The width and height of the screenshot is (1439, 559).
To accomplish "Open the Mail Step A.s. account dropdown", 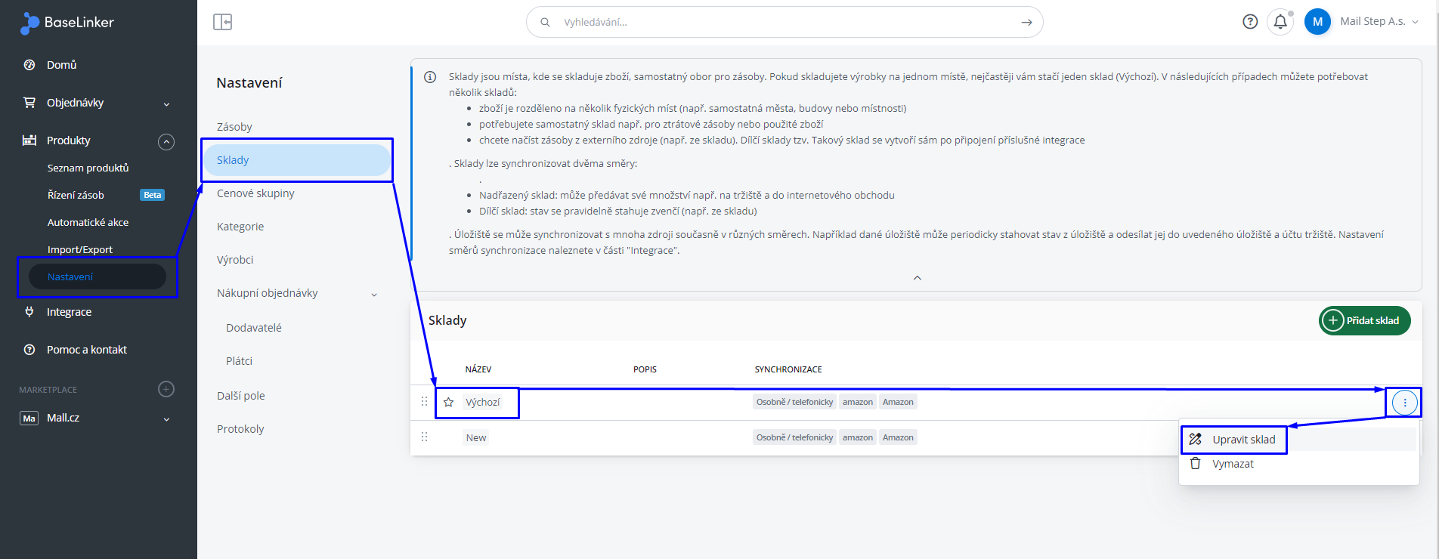I will pos(1379,22).
